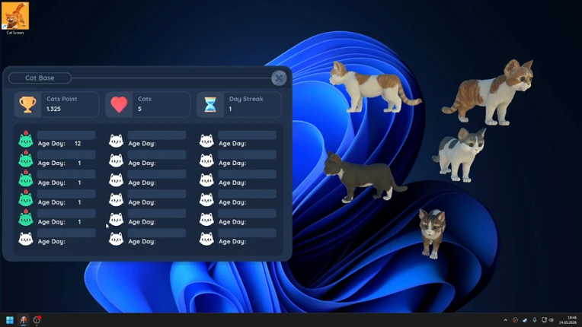Close the Cat Base panel
Image resolution: width=582 pixels, height=327 pixels.
pos(279,78)
